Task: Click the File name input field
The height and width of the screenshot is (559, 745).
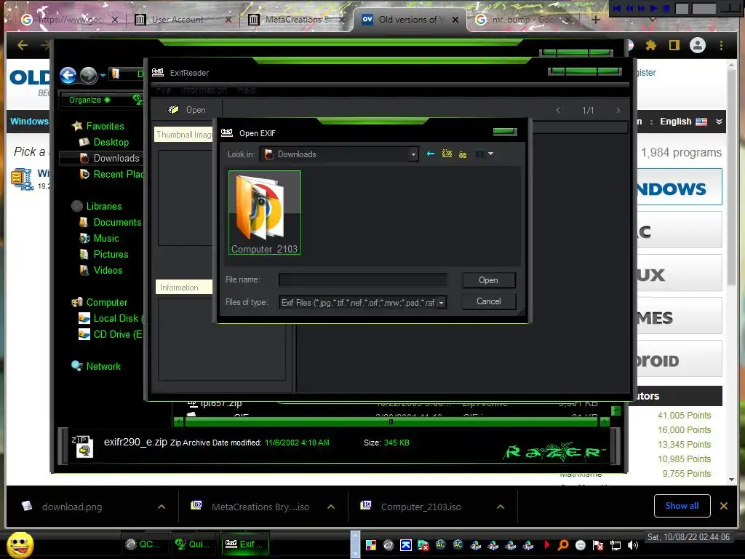Action: click(362, 280)
